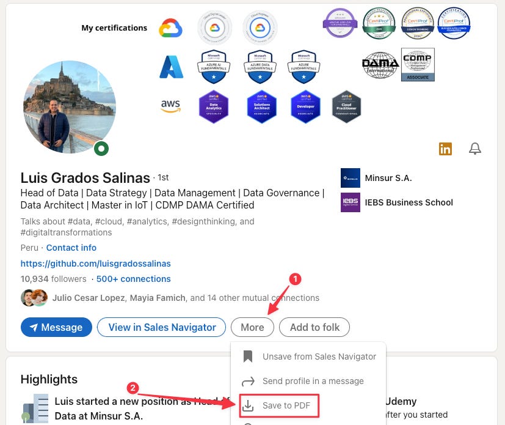The height and width of the screenshot is (425, 505).
Task: Open the More dropdown button
Action: tap(252, 327)
